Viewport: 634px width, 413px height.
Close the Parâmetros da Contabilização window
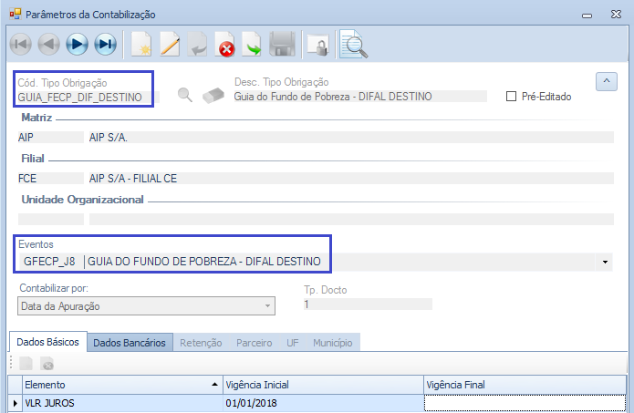(x=616, y=15)
